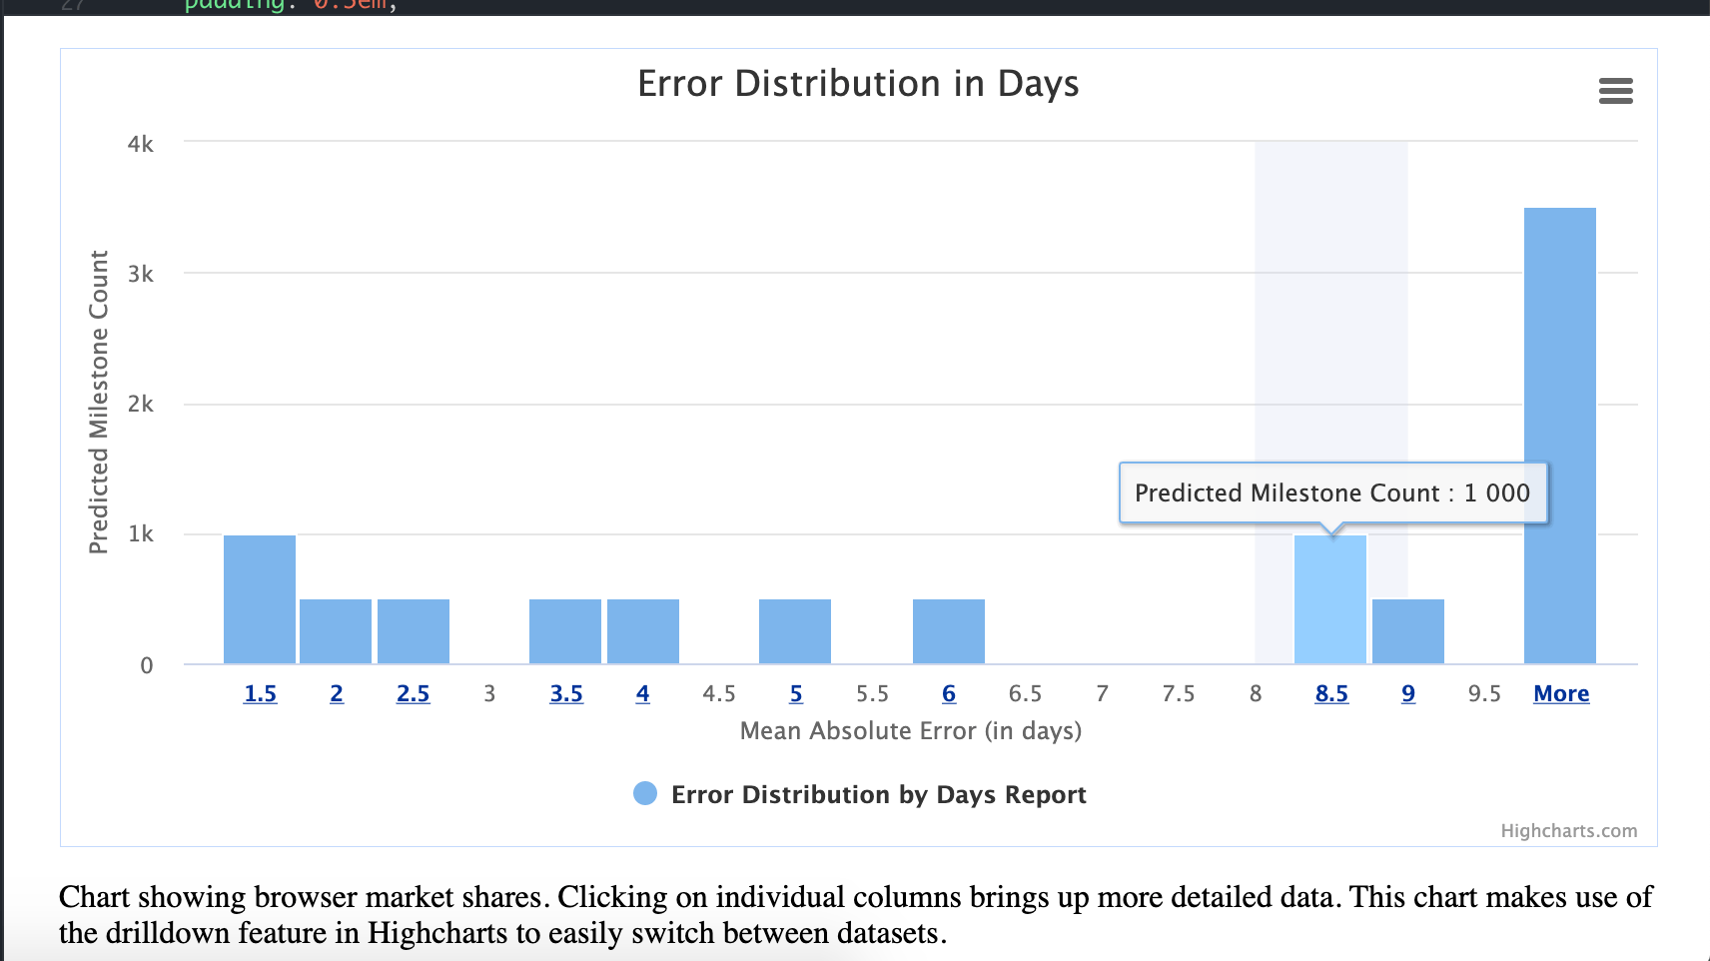Click the first 1k-high column at 1.5
The width and height of the screenshot is (1710, 961).
[x=260, y=597]
